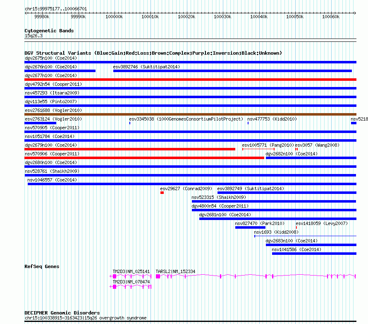Click chr15:99975177..100066701 coordinates text
This screenshot has height=324, width=368.
point(56,9)
